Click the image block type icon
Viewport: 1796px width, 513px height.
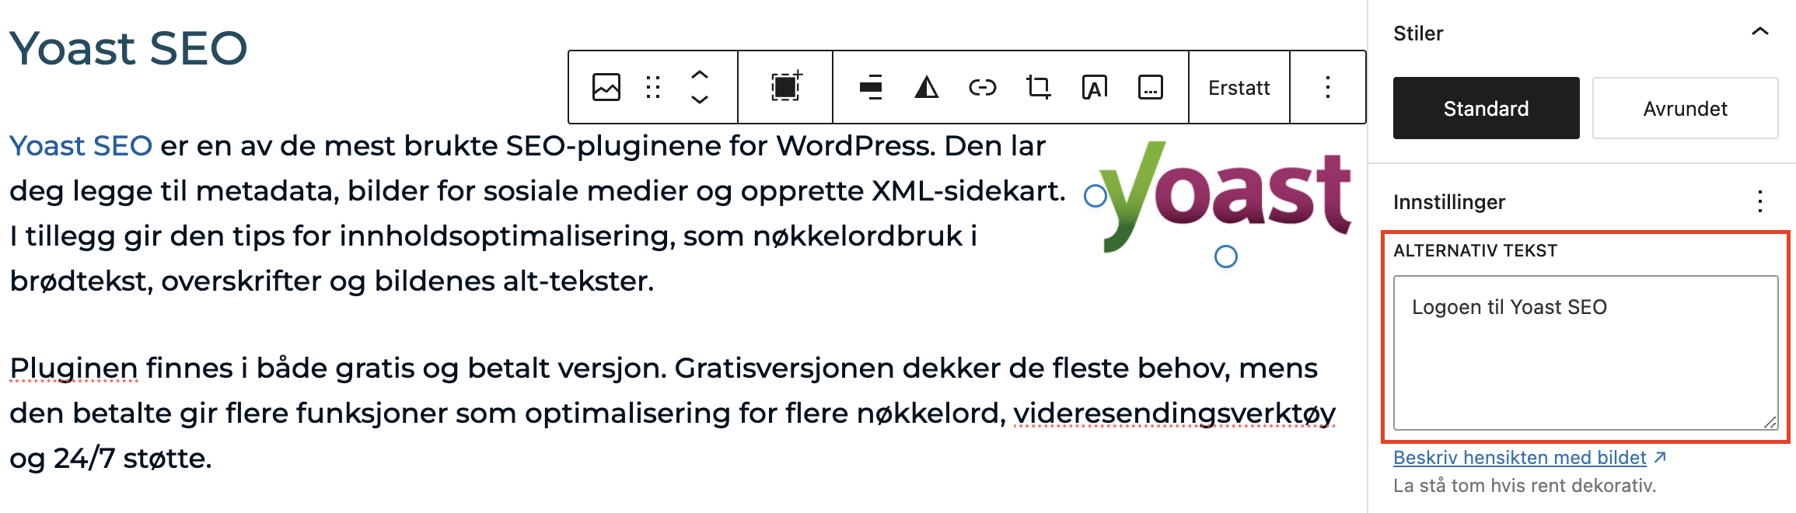606,87
